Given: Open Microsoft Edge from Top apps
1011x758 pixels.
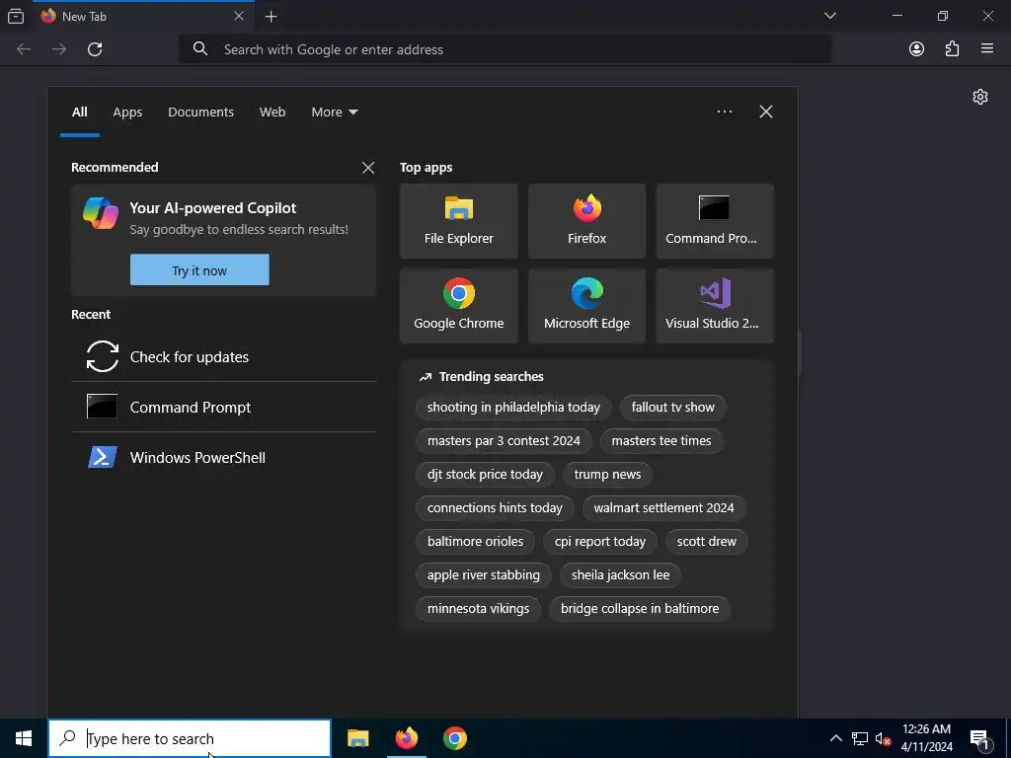Looking at the screenshot, I should coord(586,306).
